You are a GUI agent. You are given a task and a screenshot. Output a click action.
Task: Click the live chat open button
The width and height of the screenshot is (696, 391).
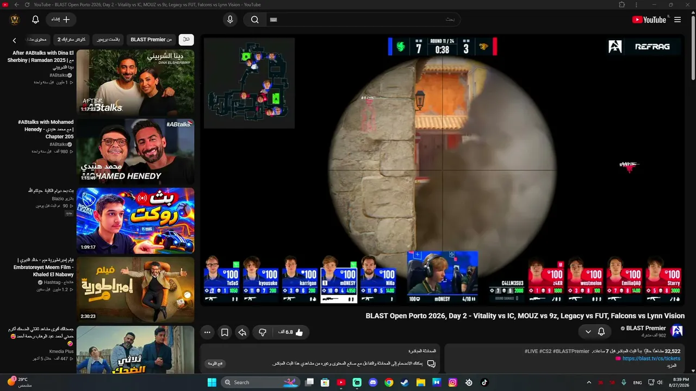pos(215,363)
